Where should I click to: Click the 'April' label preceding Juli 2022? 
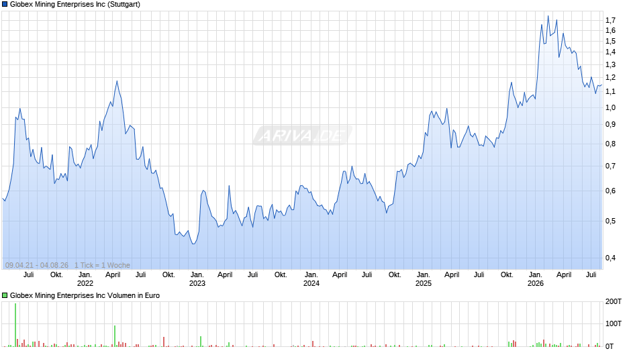(113, 275)
